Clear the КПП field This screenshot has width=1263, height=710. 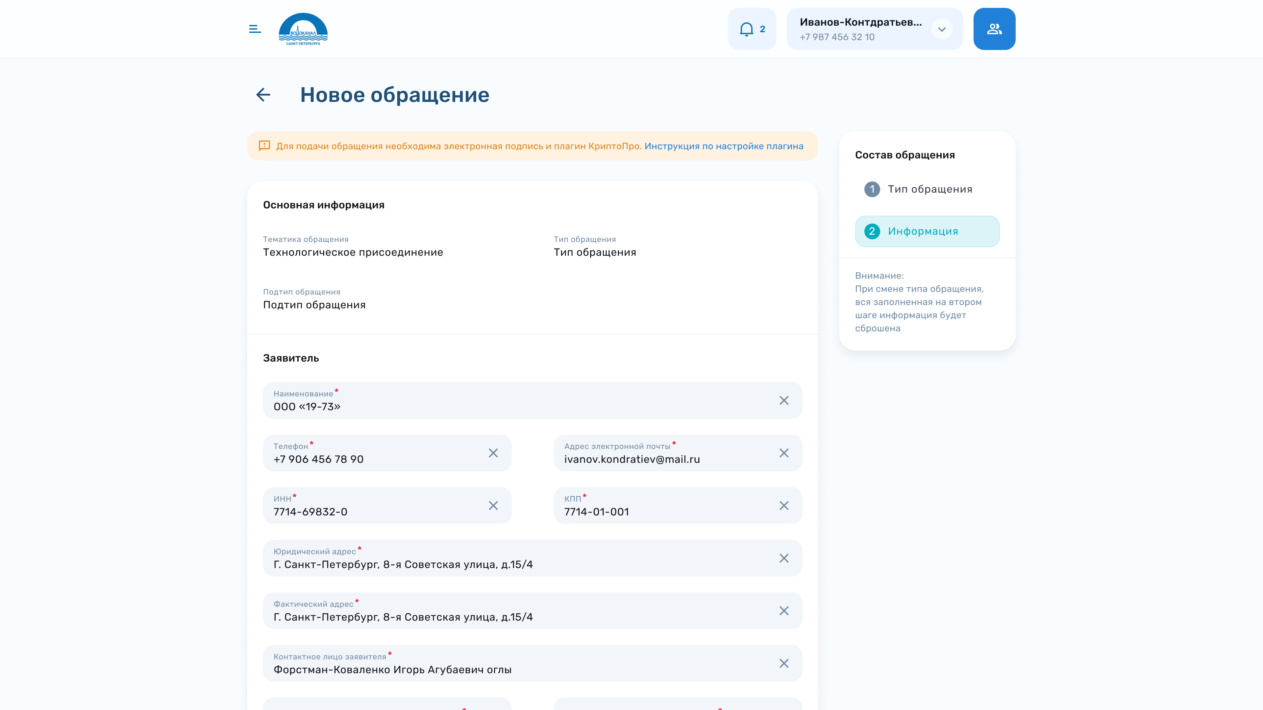[783, 505]
